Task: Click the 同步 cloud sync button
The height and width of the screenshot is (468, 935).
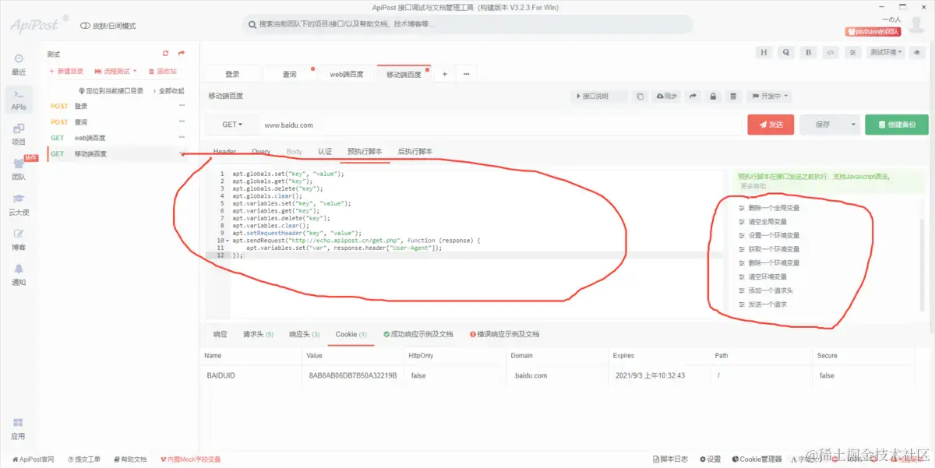Action: tap(667, 97)
